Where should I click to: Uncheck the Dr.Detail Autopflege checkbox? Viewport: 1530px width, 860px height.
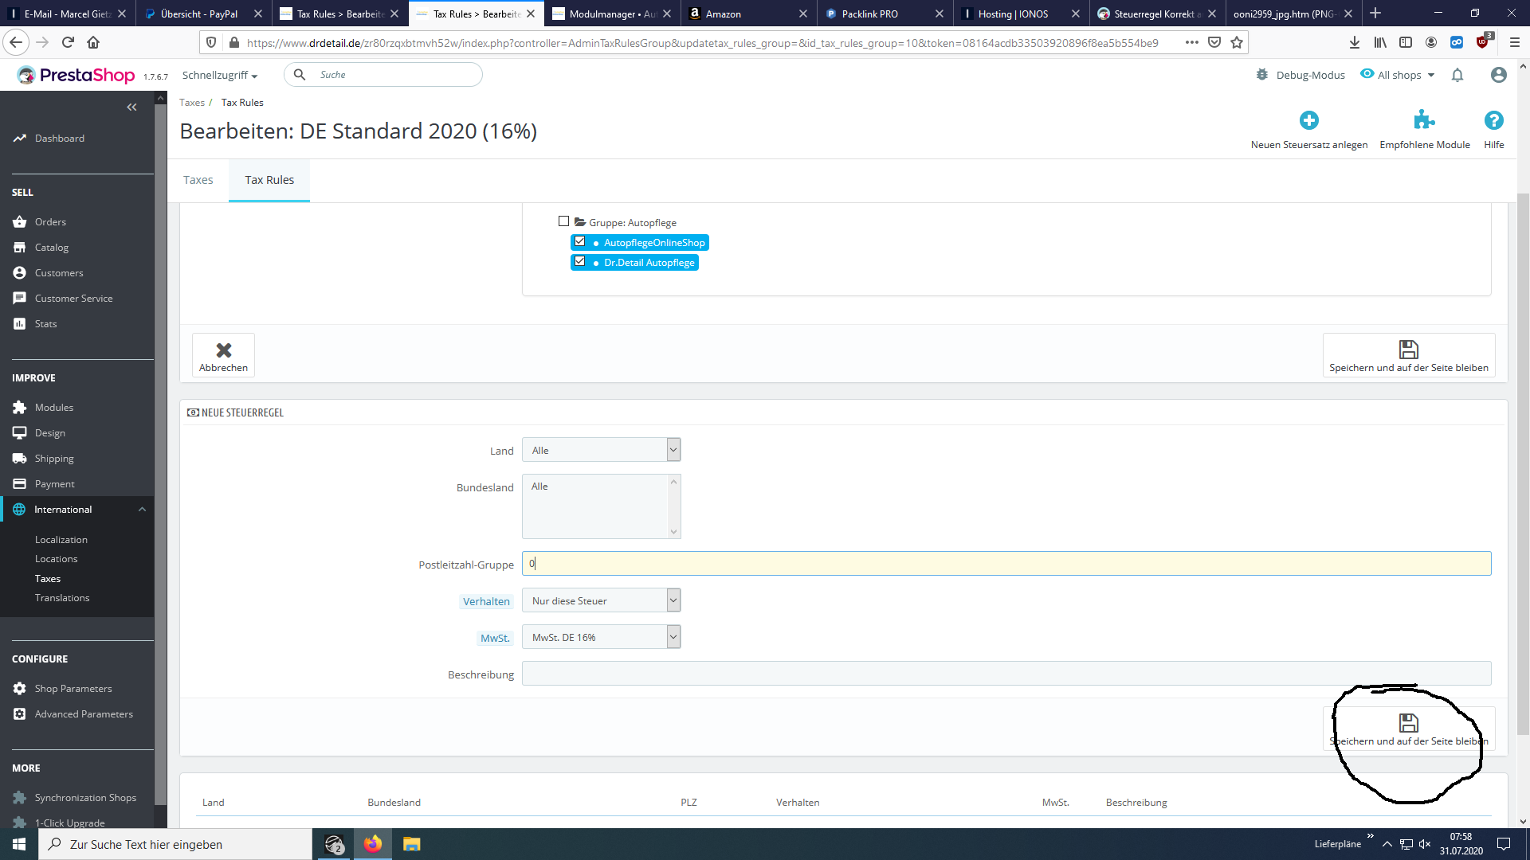tap(580, 261)
